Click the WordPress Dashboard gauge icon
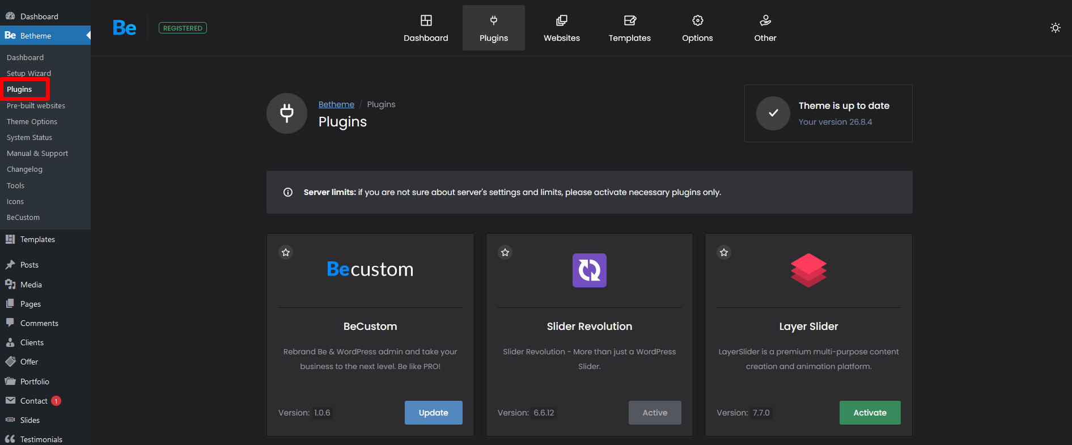The image size is (1072, 445). coord(10,16)
